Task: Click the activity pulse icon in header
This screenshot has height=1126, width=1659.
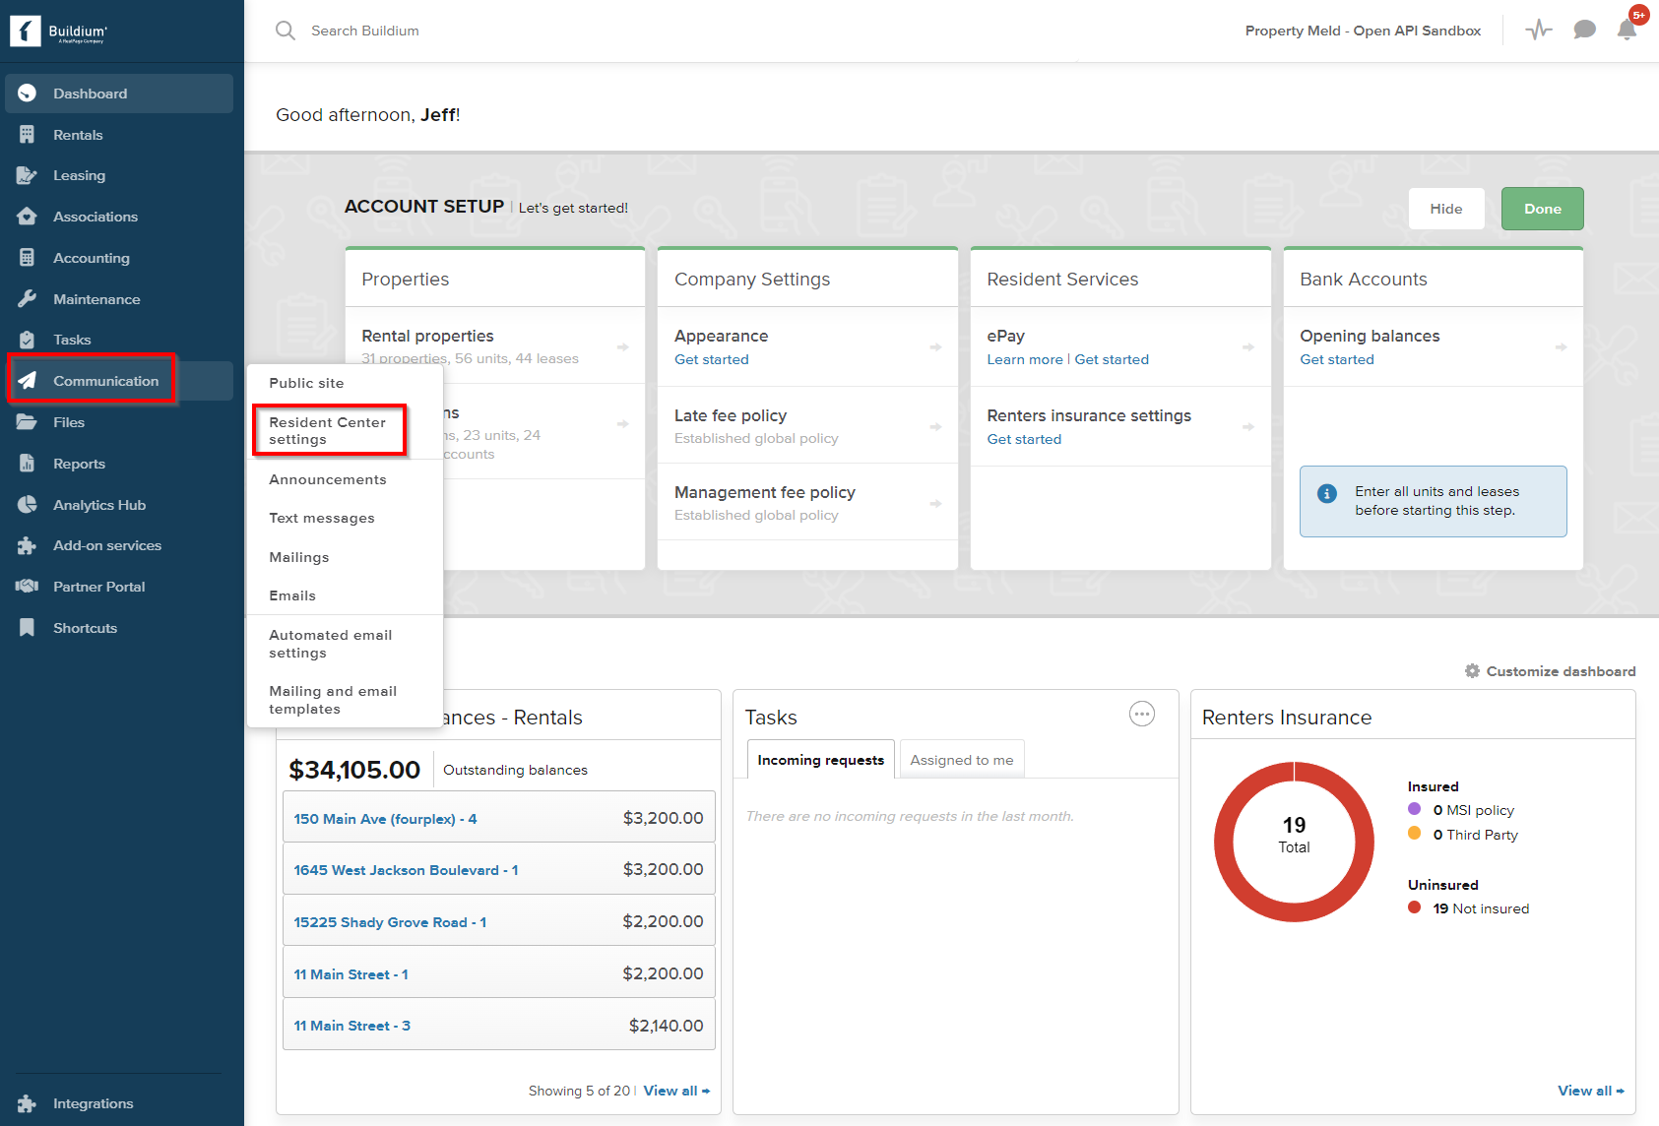Action: [x=1539, y=31]
